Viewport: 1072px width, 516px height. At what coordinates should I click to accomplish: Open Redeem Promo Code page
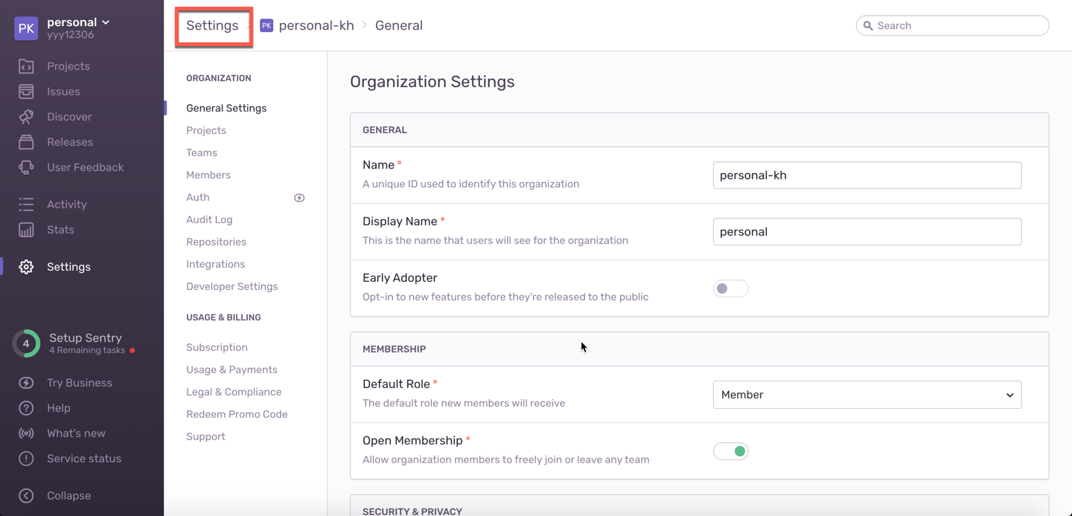(x=237, y=414)
